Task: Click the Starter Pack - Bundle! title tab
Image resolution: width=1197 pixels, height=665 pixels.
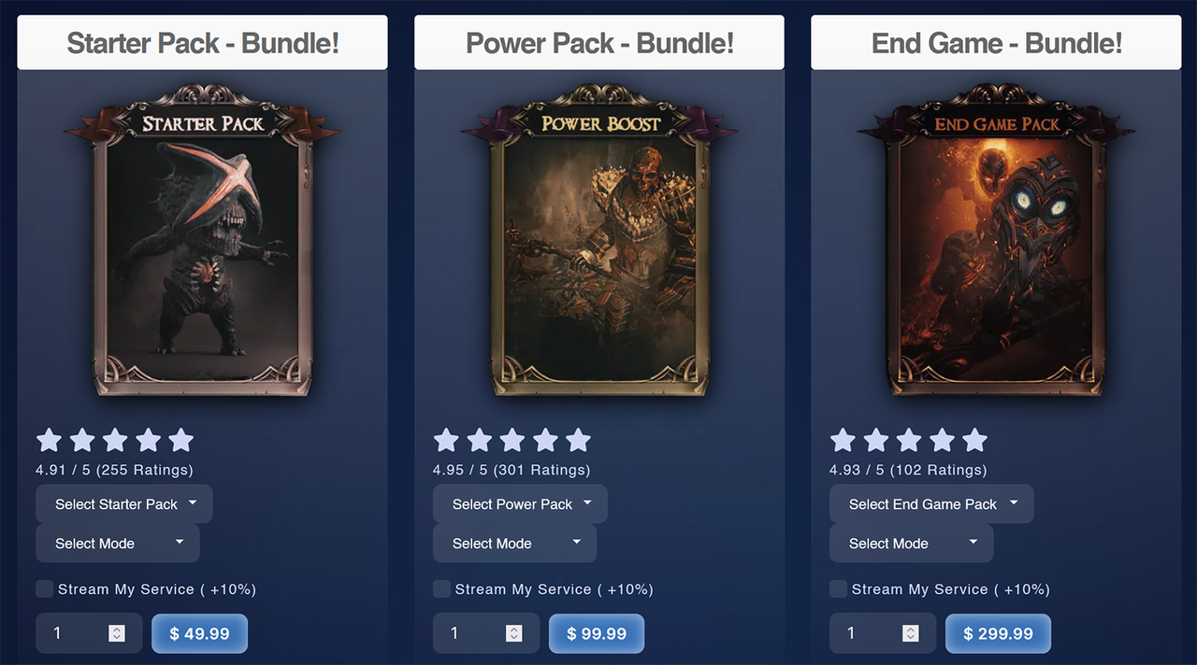Action: (x=202, y=42)
